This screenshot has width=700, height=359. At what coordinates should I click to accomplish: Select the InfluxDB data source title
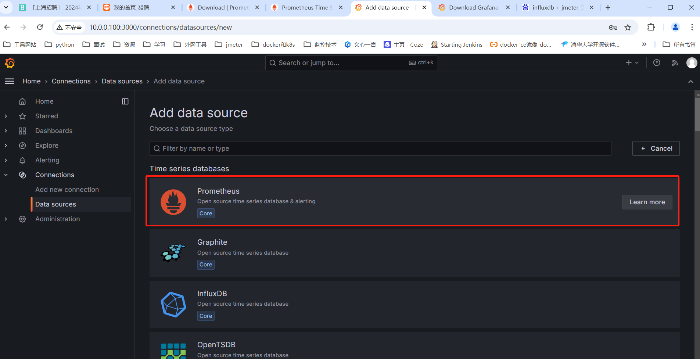212,294
